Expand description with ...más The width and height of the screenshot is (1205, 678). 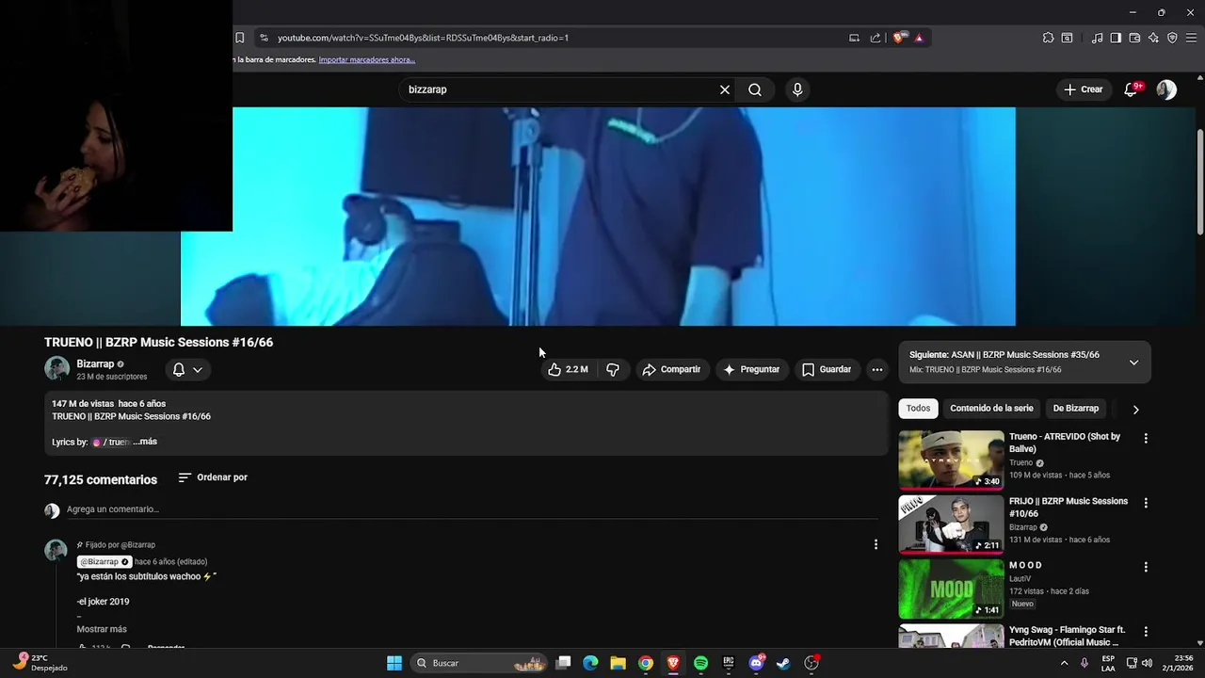(x=145, y=442)
